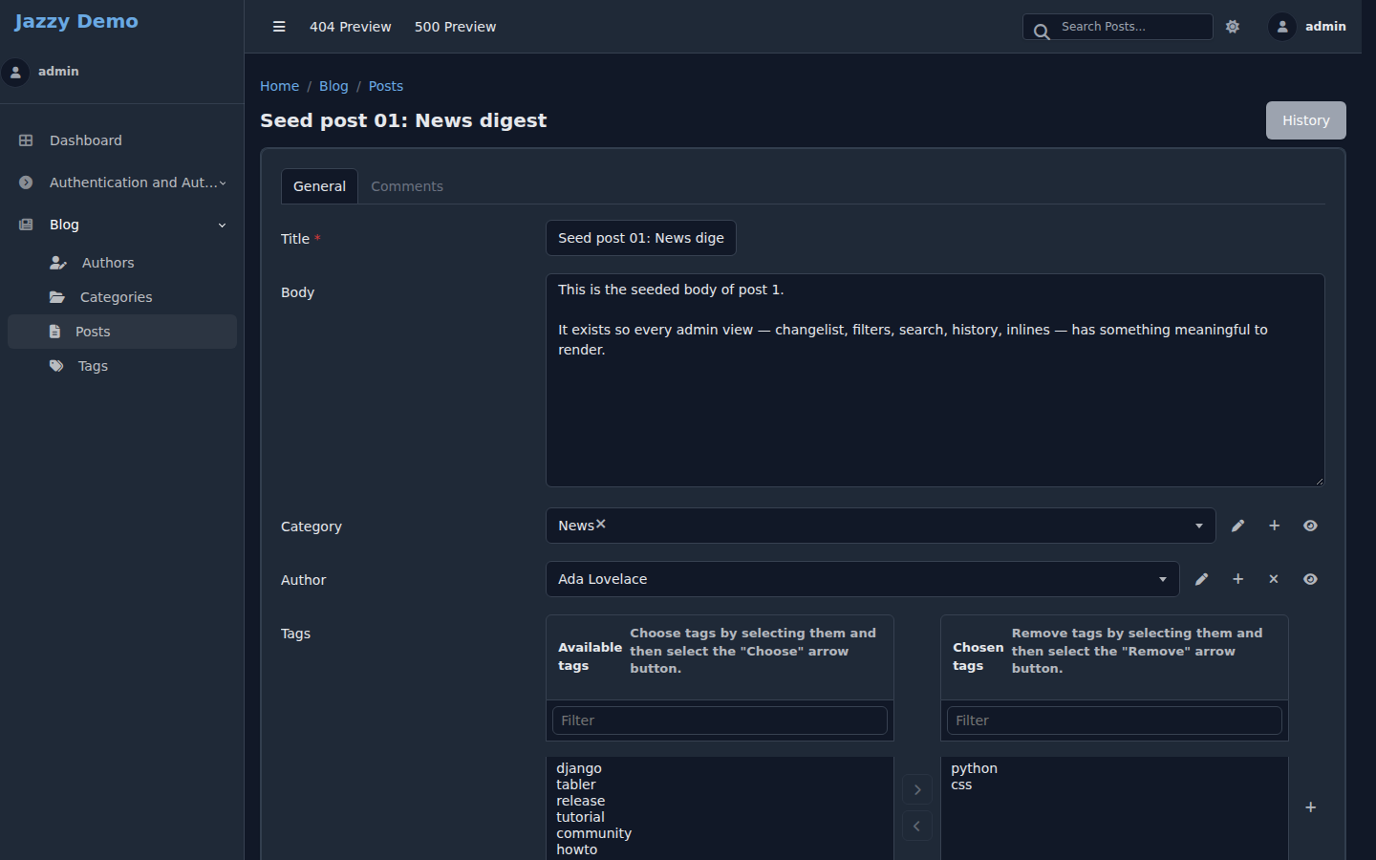Clear the News category selection
This screenshot has width=1376, height=860.
[x=601, y=524]
